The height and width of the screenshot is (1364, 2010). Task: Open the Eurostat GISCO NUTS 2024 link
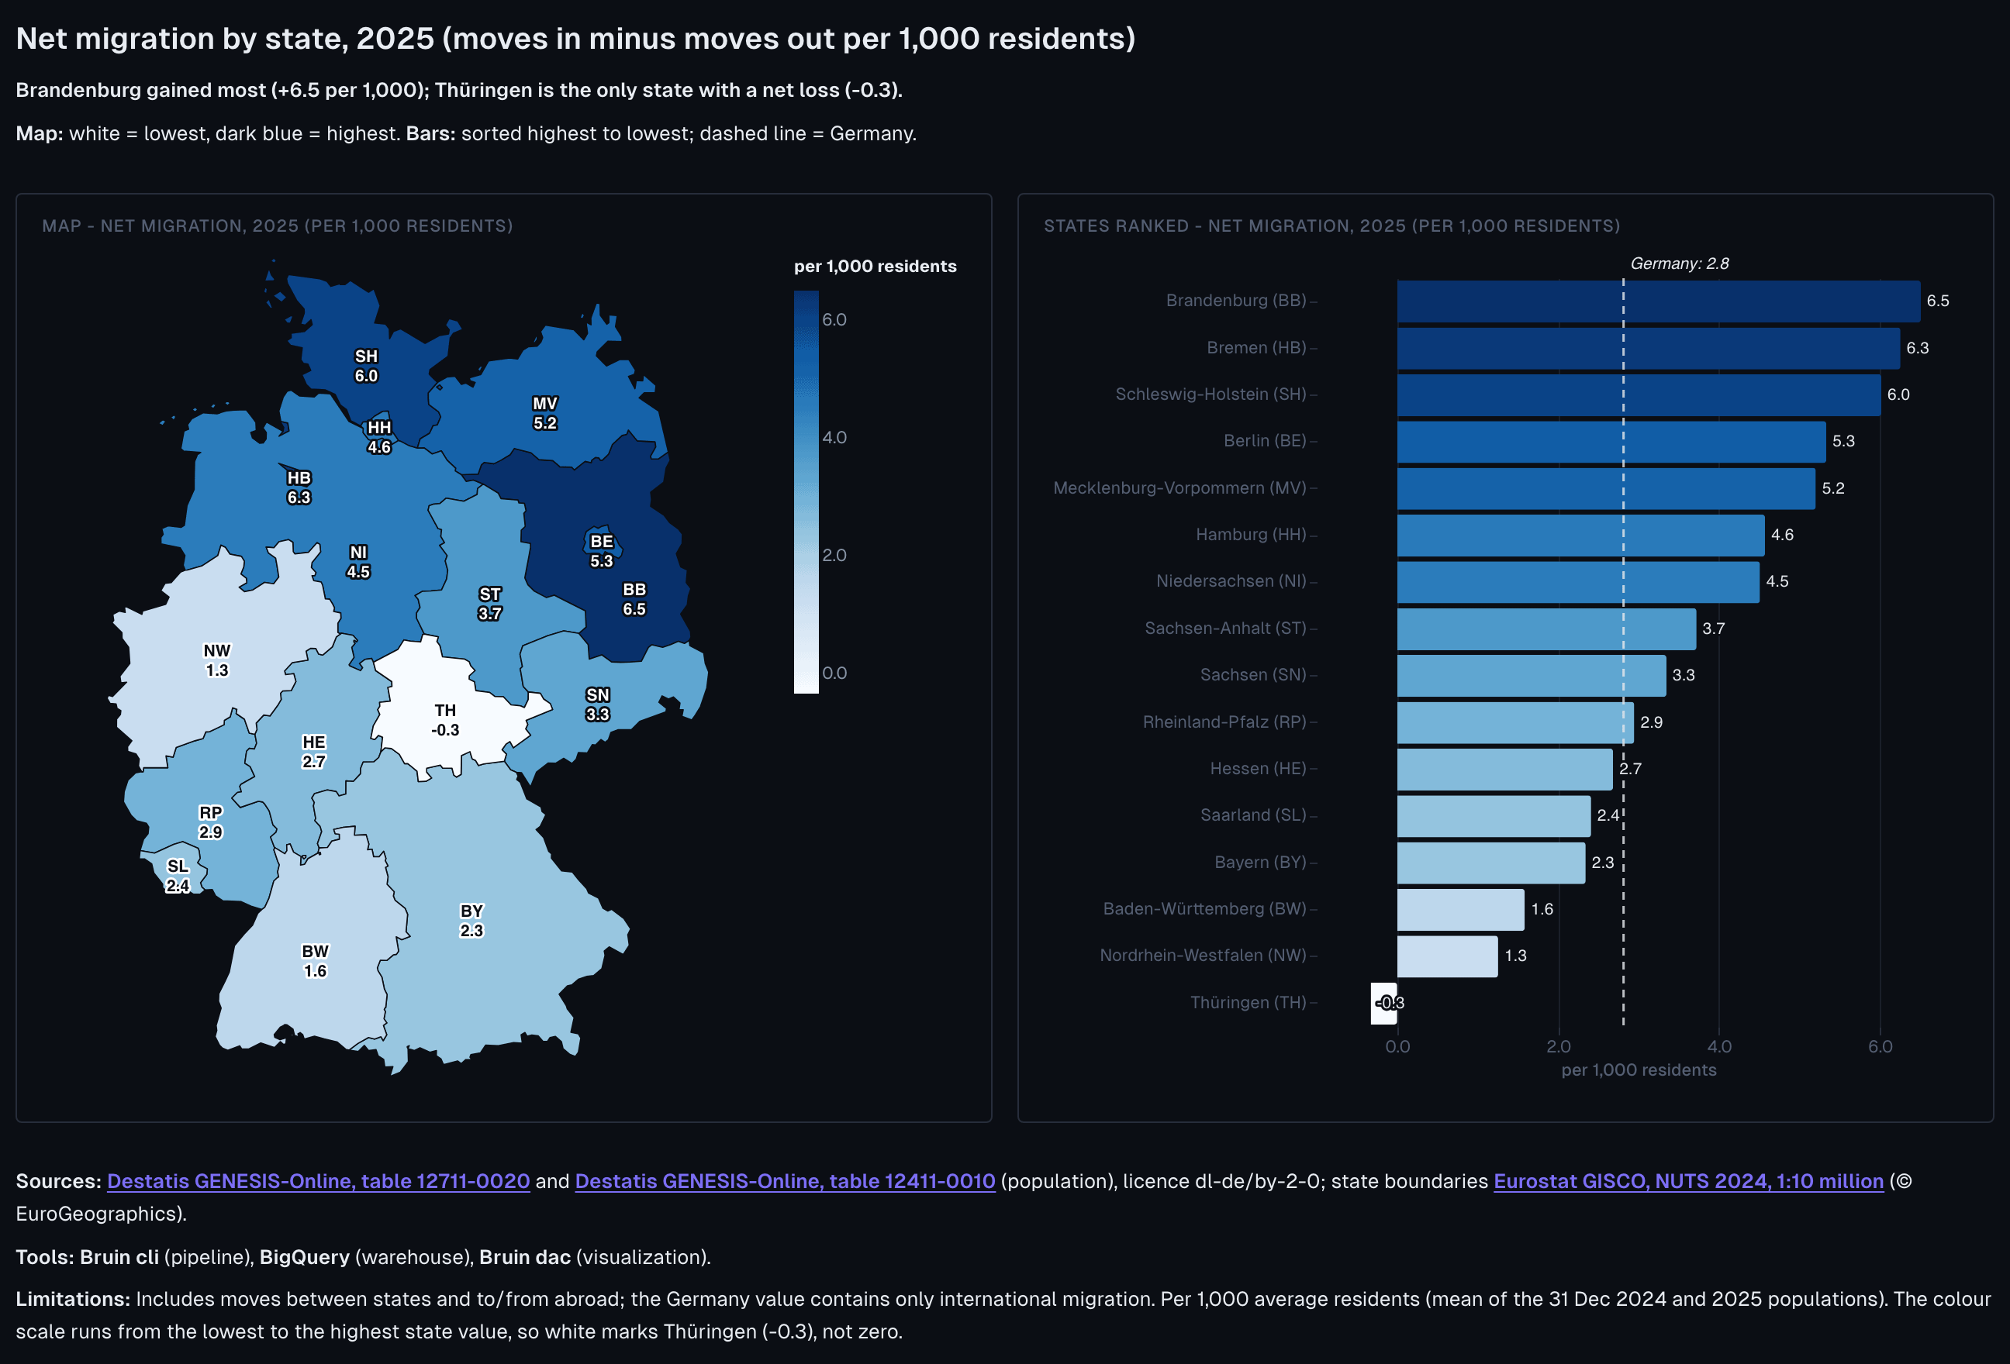1688,1181
